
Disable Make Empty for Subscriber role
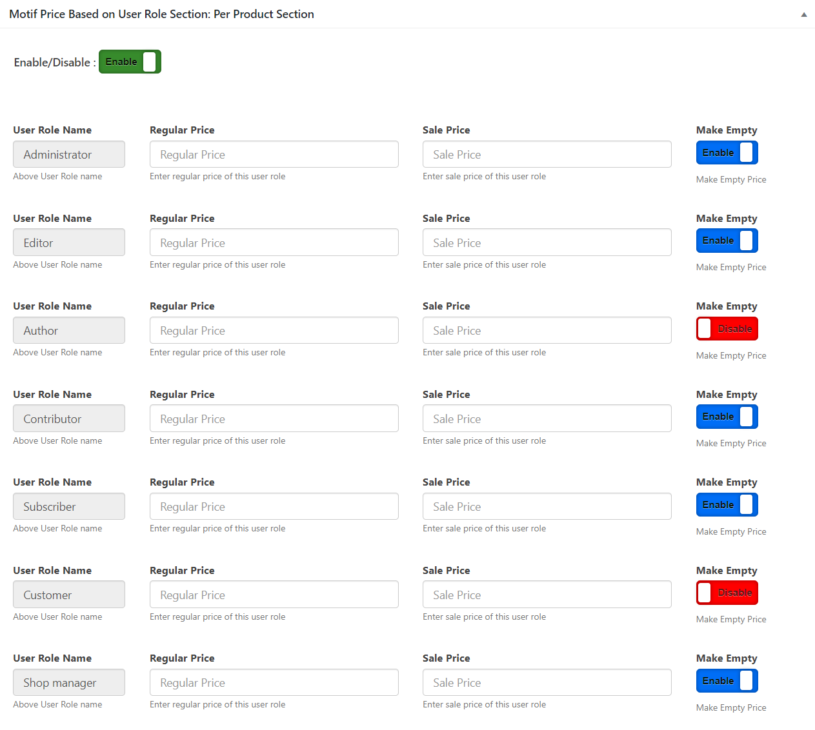[x=727, y=504]
